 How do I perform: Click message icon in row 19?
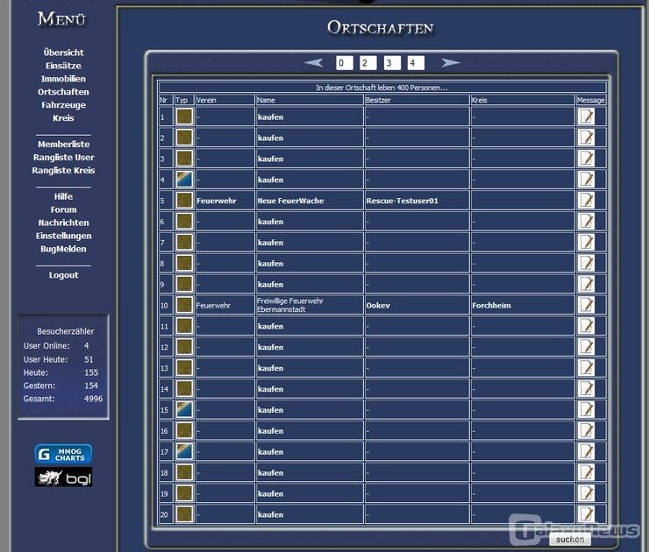pyautogui.click(x=586, y=493)
